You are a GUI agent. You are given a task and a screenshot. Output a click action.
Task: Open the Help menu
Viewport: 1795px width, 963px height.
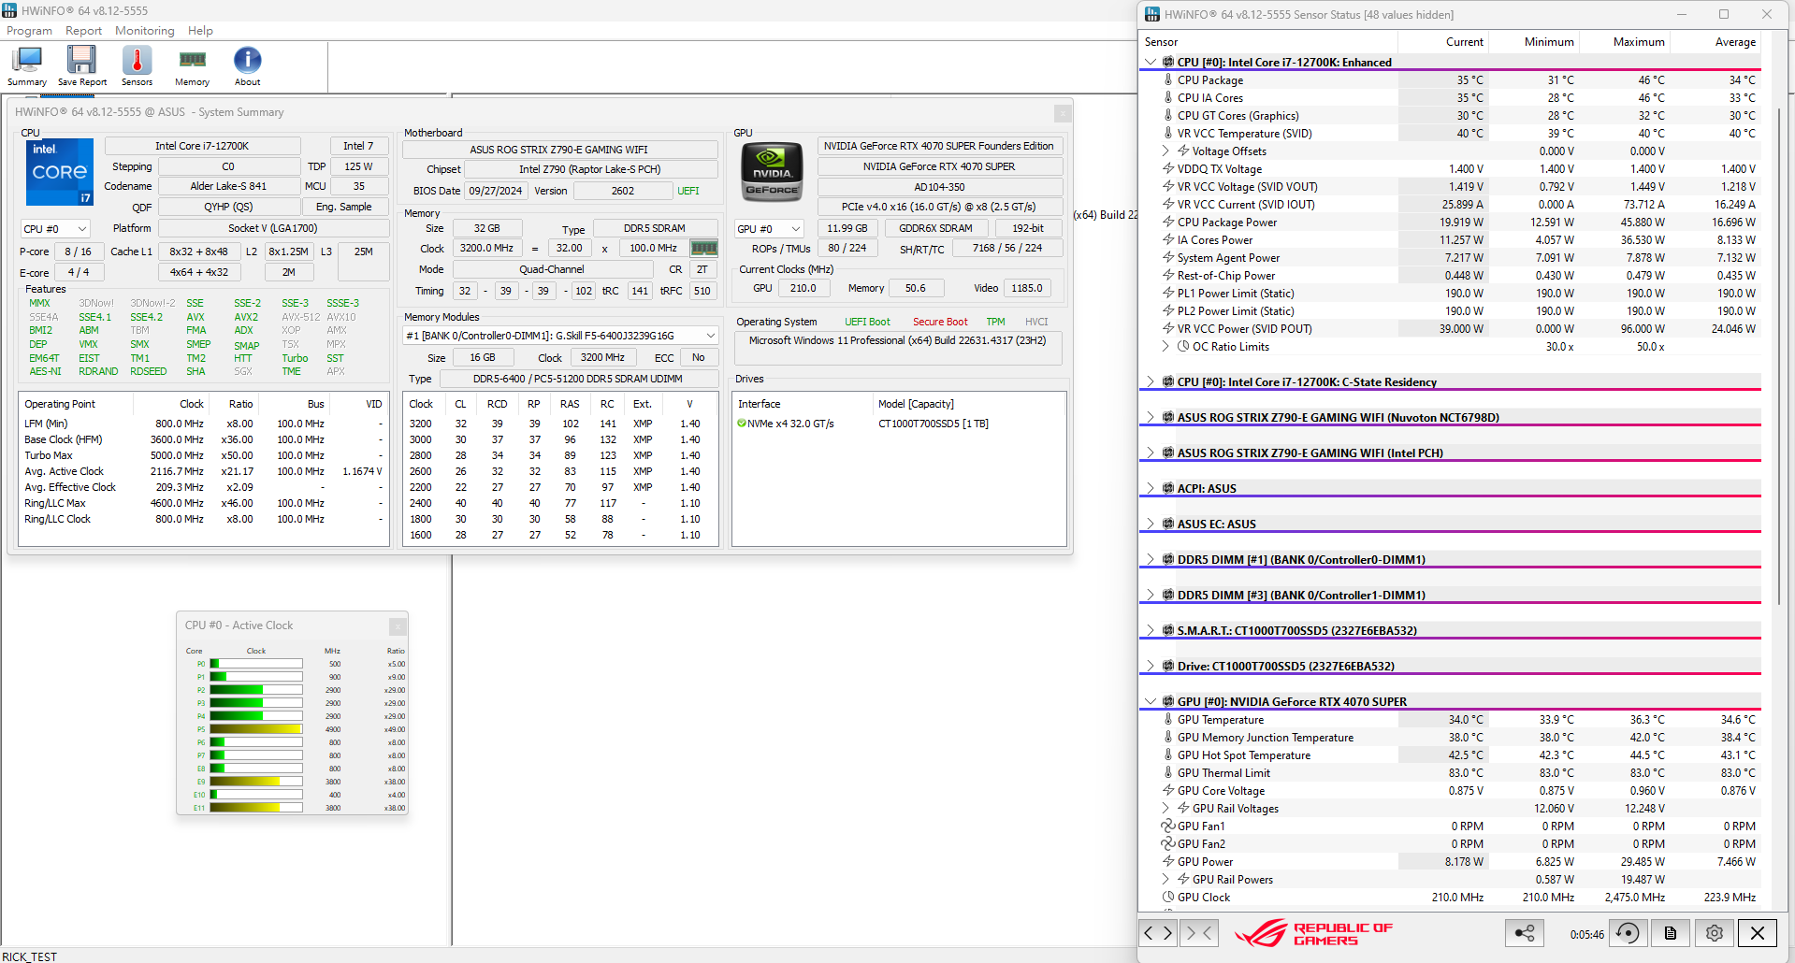(200, 31)
